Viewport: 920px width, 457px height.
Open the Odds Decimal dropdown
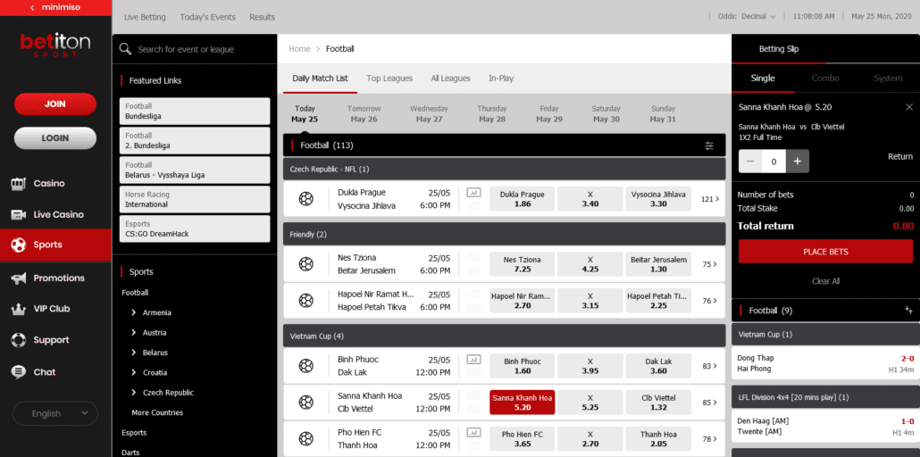click(747, 16)
